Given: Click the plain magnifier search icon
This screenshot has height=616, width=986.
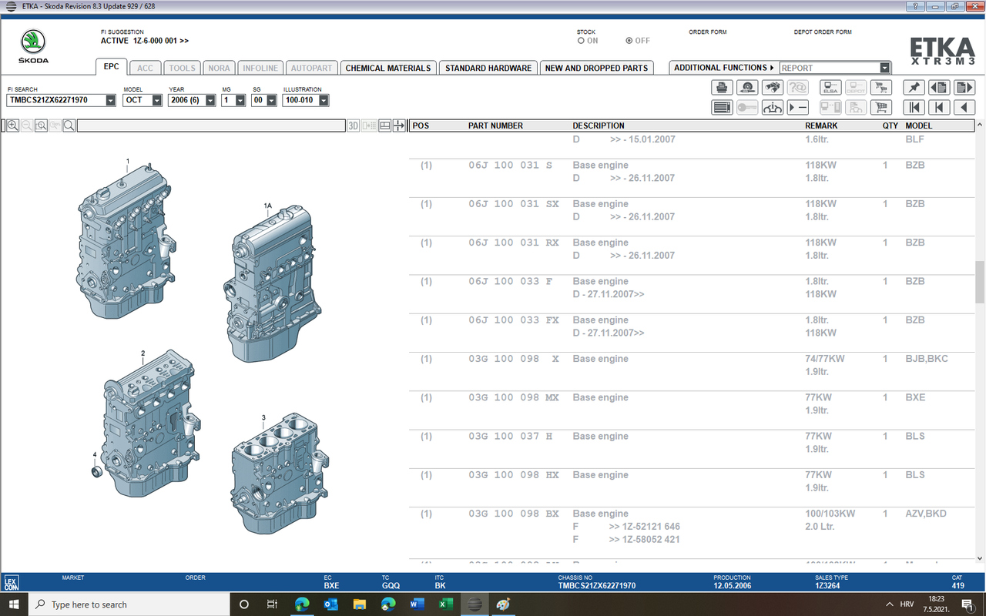Looking at the screenshot, I should [69, 126].
